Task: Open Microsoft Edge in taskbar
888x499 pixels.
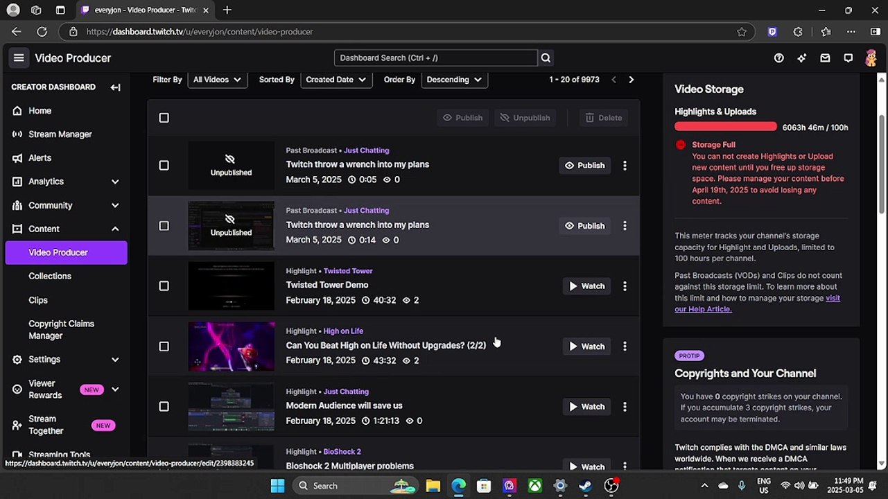Action: click(x=458, y=486)
